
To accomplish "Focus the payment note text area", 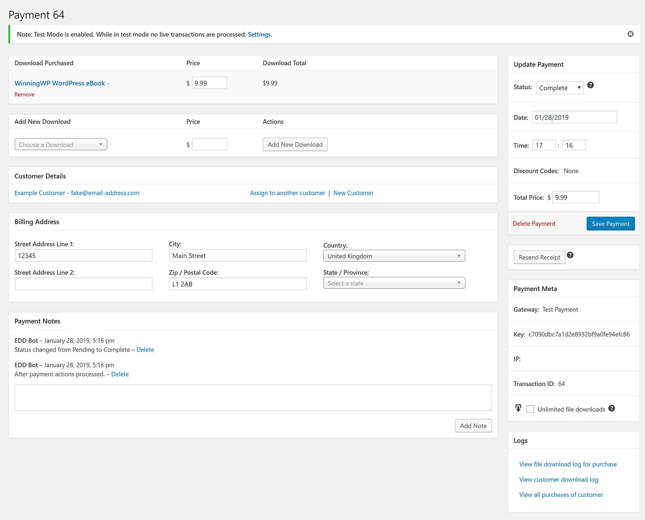I will coord(253,398).
